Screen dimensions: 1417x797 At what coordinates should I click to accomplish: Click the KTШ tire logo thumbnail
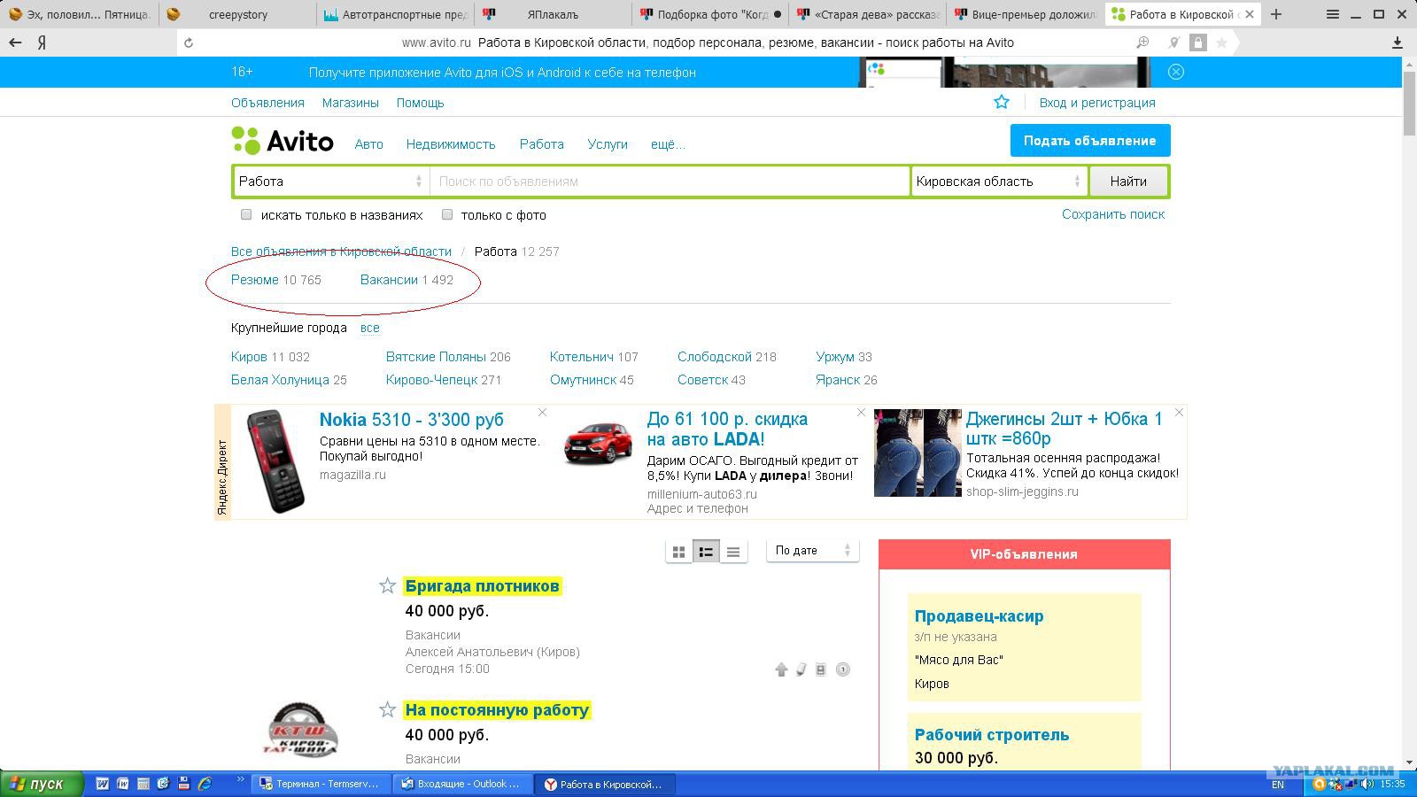(302, 730)
